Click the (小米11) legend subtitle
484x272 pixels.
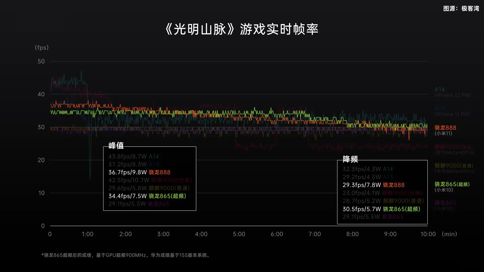point(443,133)
